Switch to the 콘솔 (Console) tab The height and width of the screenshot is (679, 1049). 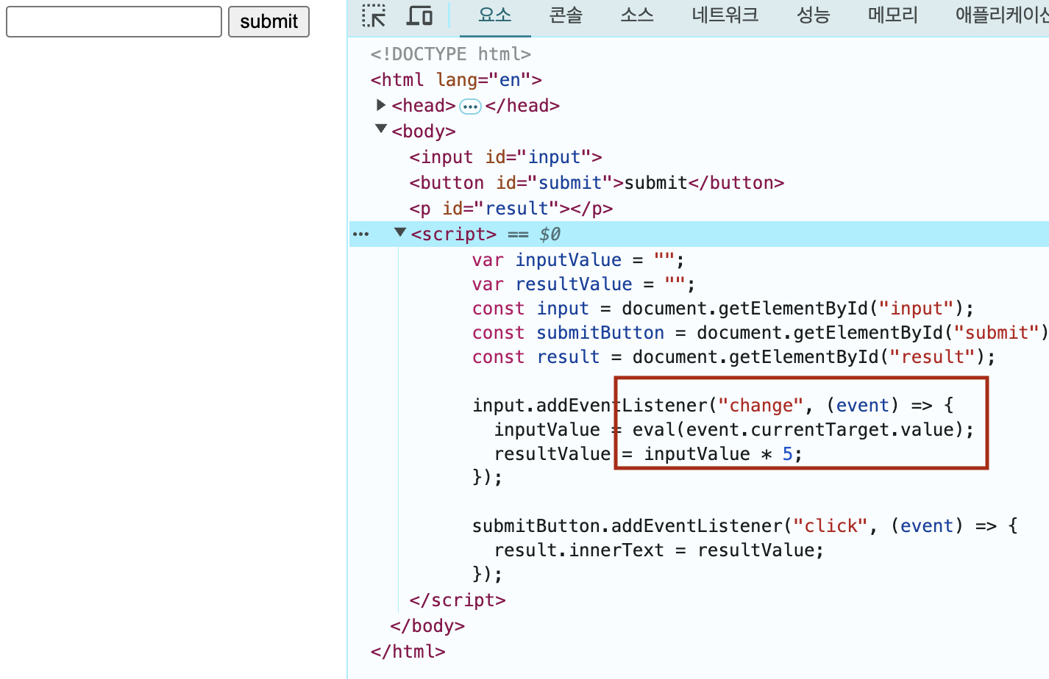(566, 15)
